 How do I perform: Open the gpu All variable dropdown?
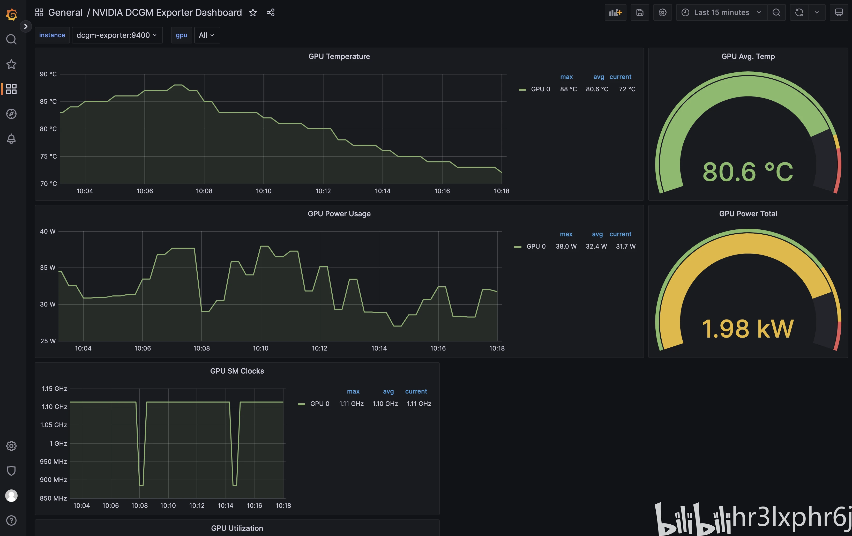[207, 35]
